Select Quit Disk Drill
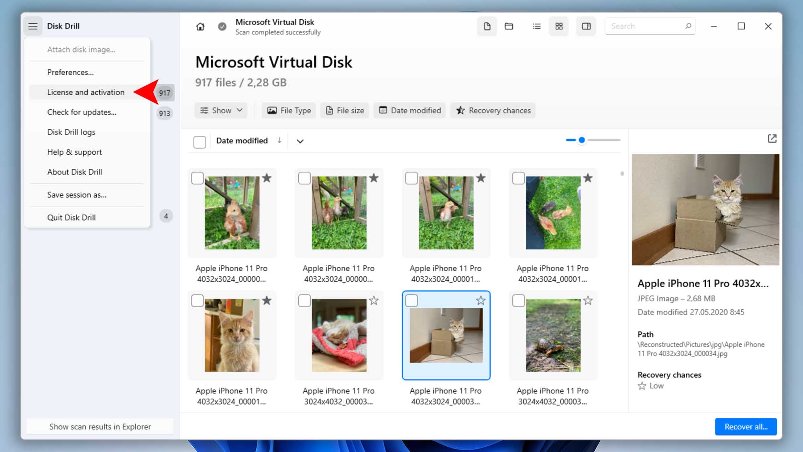 coord(87,218)
